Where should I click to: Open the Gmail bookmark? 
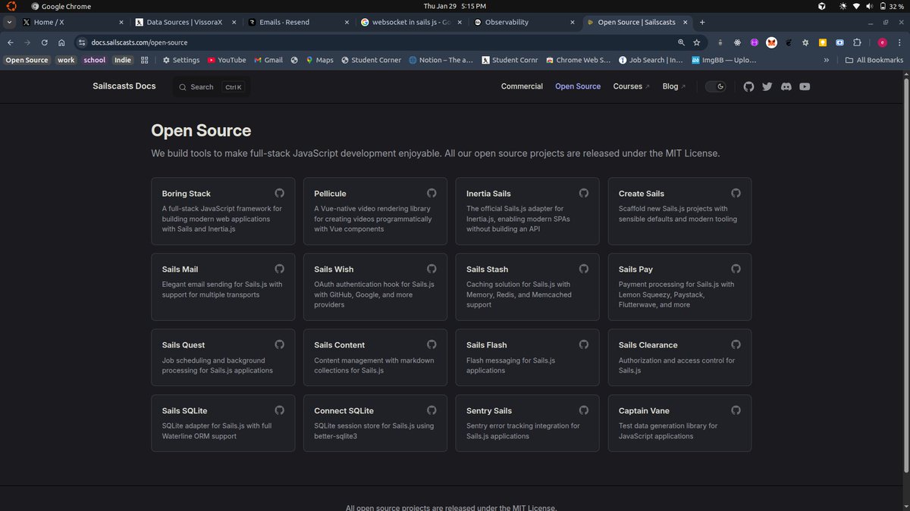268,60
